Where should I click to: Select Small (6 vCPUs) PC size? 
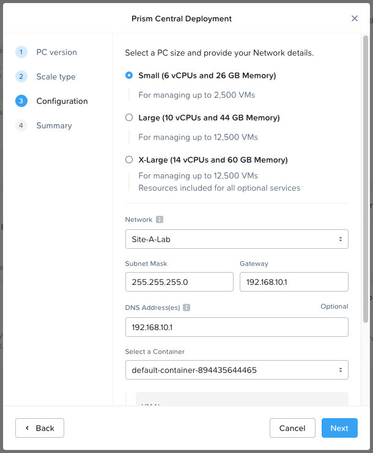click(129, 75)
